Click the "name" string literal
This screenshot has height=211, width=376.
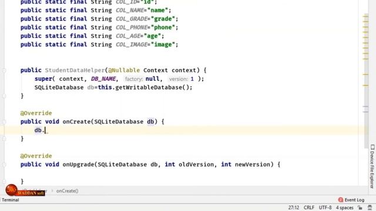click(x=157, y=11)
